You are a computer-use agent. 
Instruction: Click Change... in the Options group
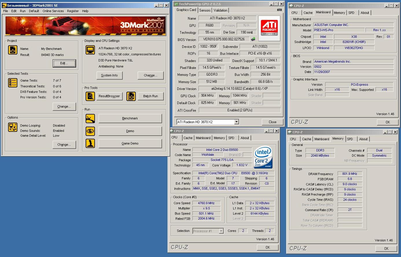click(x=64, y=145)
